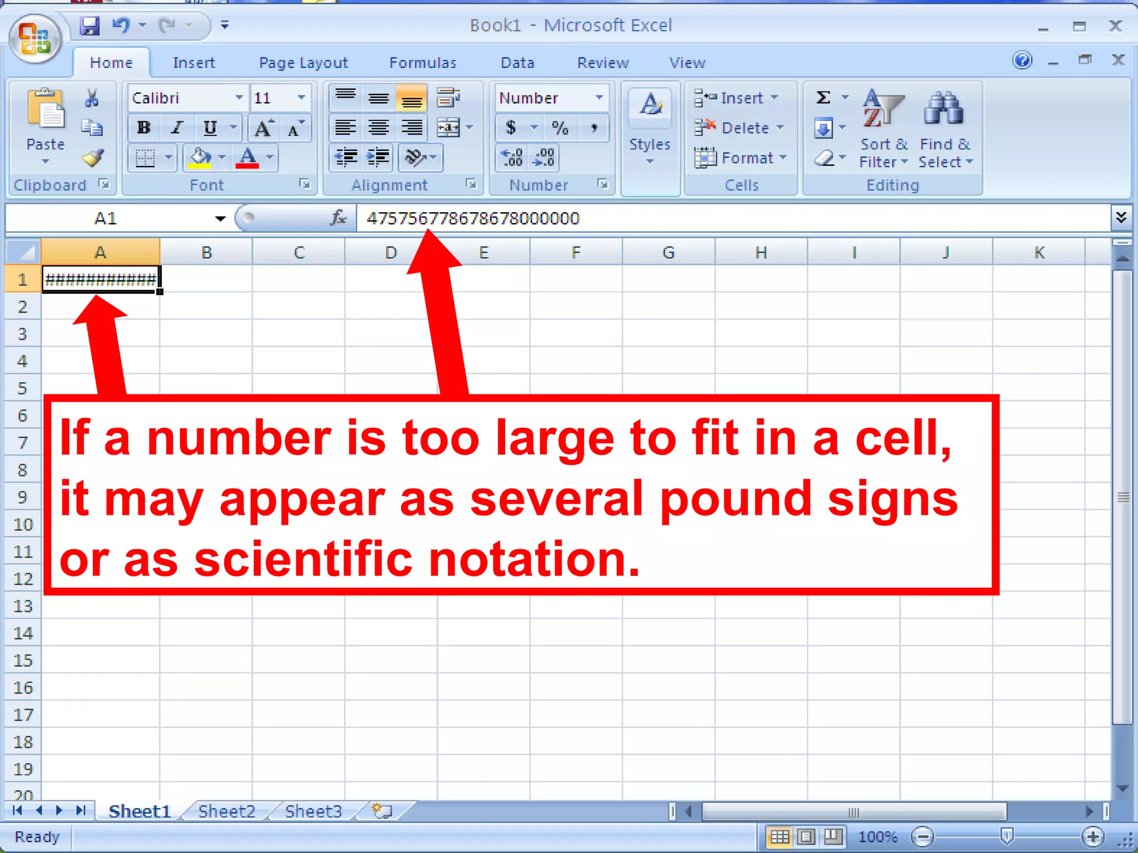Toggle Wrap Text for the cell

pyautogui.click(x=448, y=98)
